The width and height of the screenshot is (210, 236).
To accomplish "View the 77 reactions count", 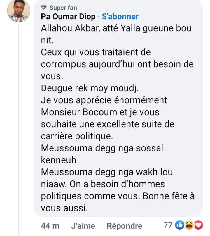I will 168,225.
